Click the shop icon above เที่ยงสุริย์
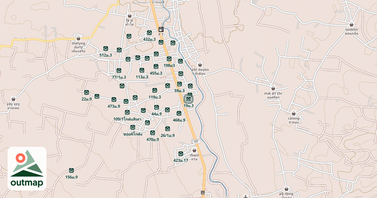 pos(78,38)
